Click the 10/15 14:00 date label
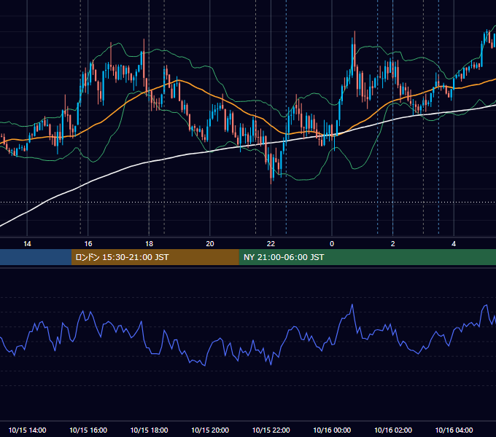The image size is (496, 437). pyautogui.click(x=27, y=430)
